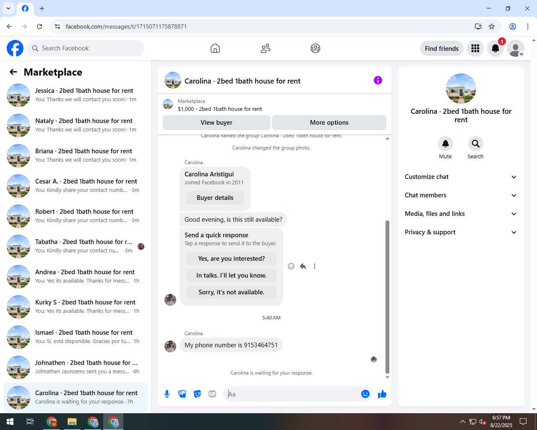
Task: Click the View buyer button
Action: click(x=216, y=123)
